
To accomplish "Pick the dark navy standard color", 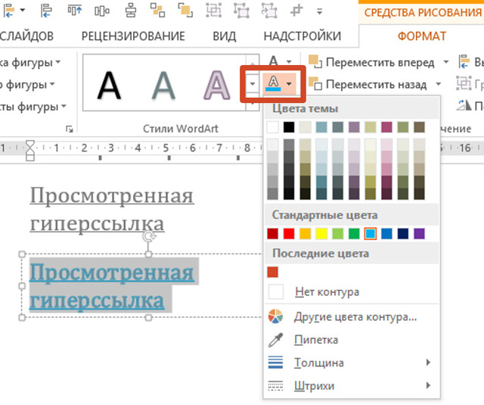I will tap(403, 234).
